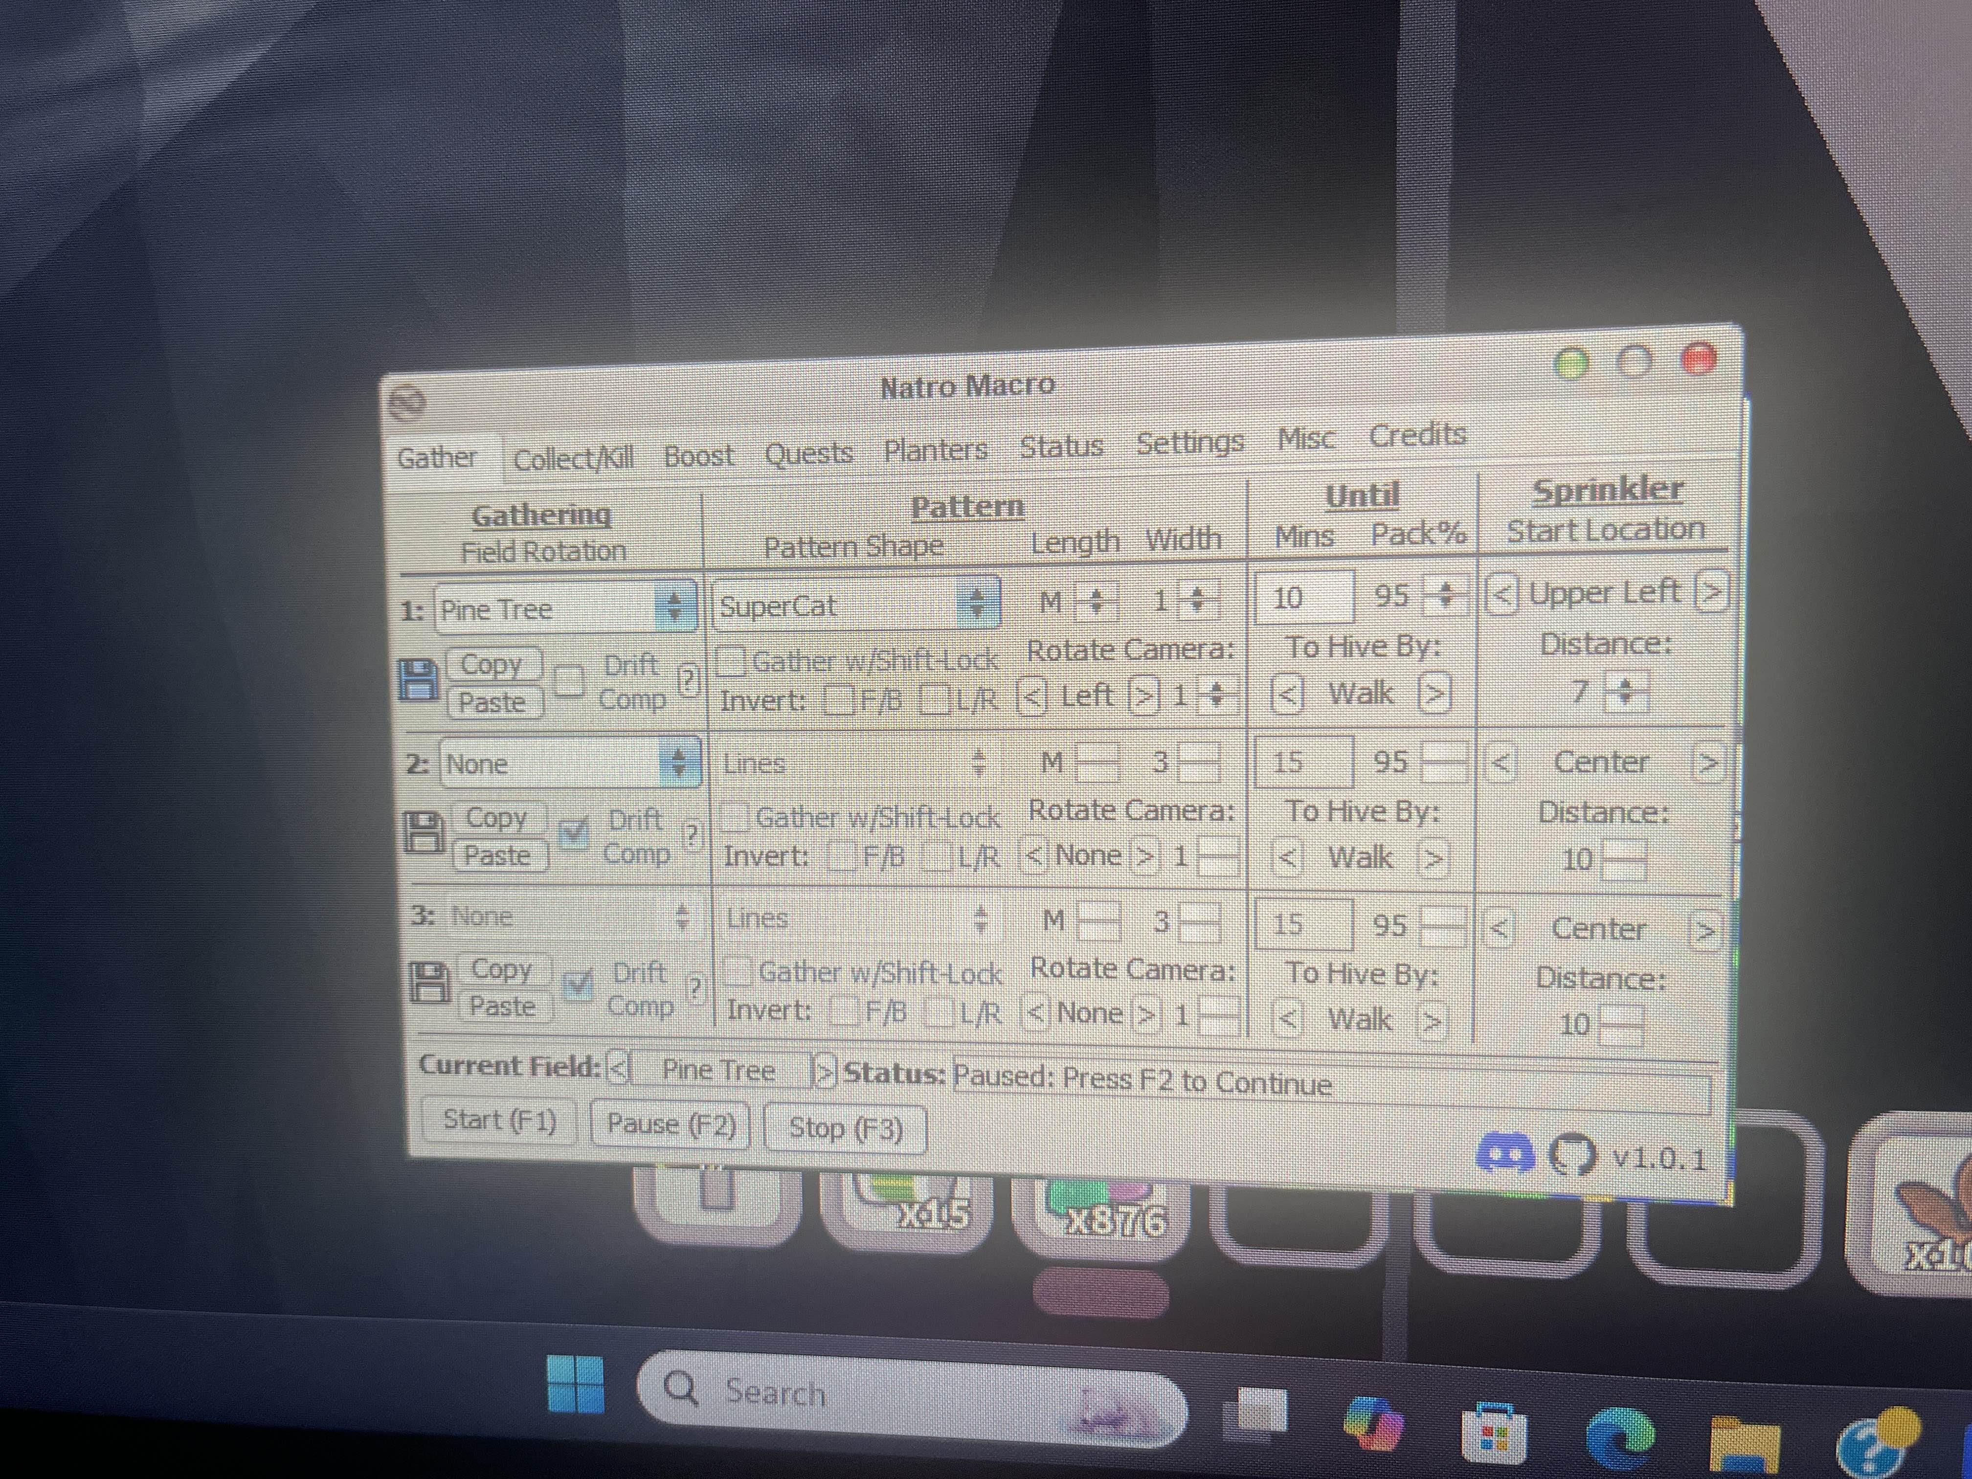This screenshot has height=1479, width=1972.
Task: Open Windows Start menu icon
Action: pos(575,1385)
